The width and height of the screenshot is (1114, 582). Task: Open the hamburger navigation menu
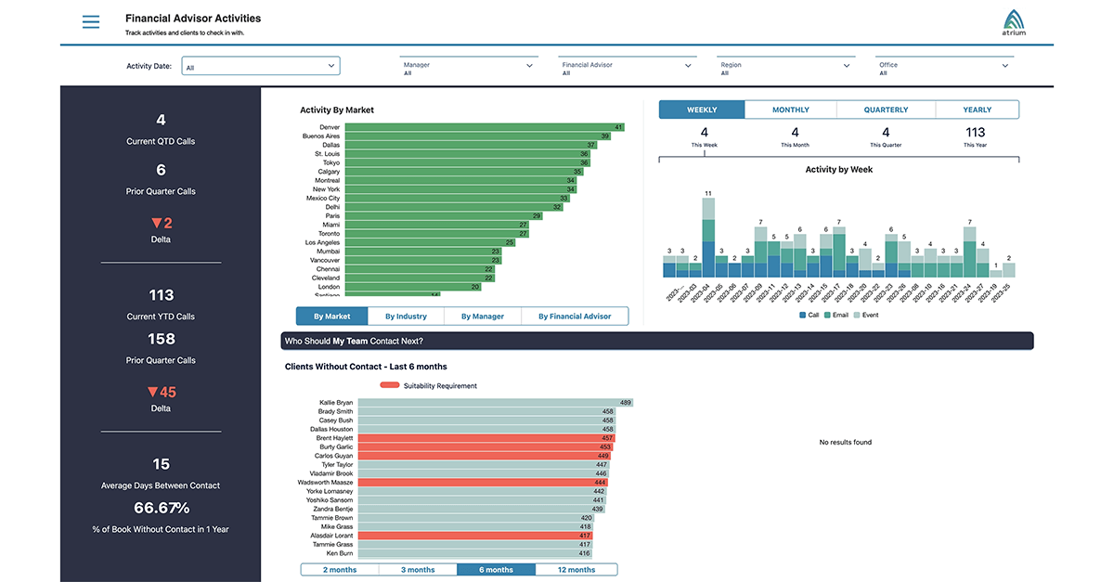tap(90, 22)
